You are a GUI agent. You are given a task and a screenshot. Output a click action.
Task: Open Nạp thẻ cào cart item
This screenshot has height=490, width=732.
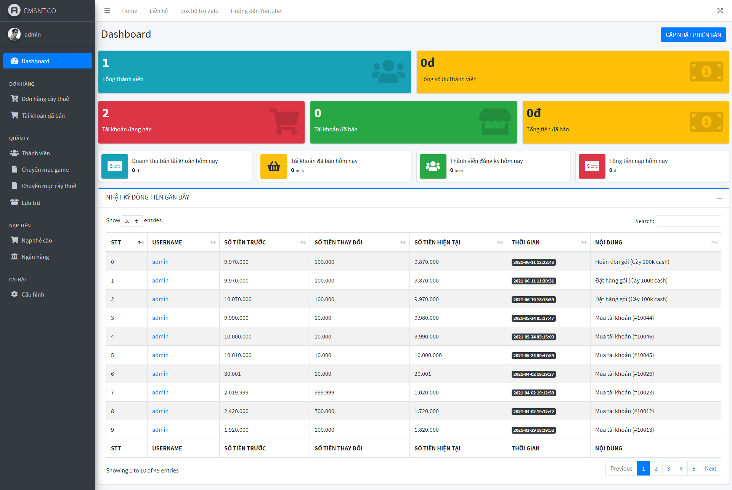[37, 240]
